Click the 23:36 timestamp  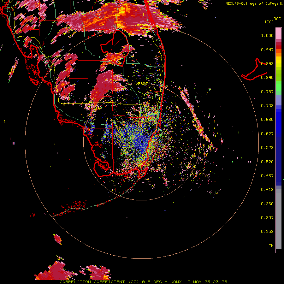pyautogui.click(x=220, y=282)
